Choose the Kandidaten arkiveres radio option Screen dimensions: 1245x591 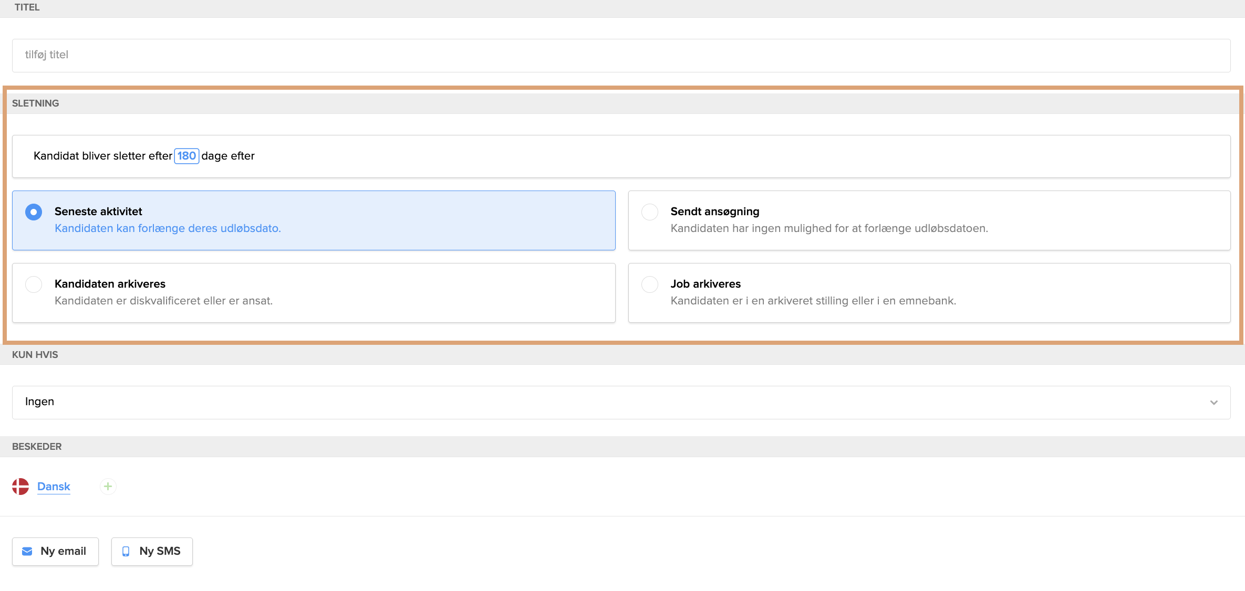coord(34,284)
